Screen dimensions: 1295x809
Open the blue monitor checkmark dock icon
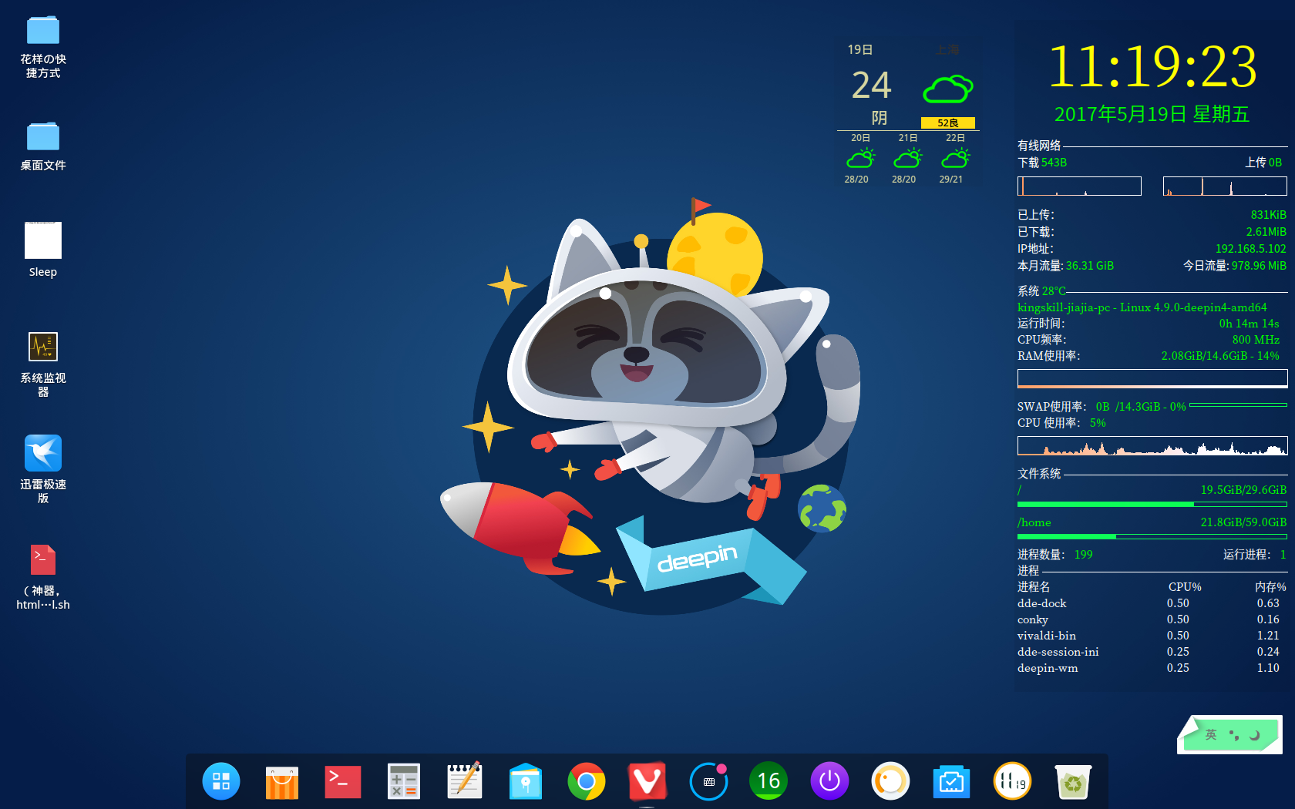(x=951, y=781)
